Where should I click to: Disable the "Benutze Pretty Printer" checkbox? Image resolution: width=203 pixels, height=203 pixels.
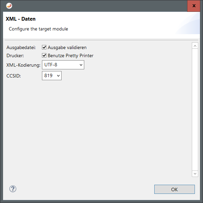tap(44, 55)
